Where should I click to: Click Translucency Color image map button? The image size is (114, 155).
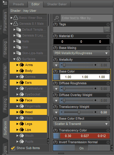pos(56,136)
